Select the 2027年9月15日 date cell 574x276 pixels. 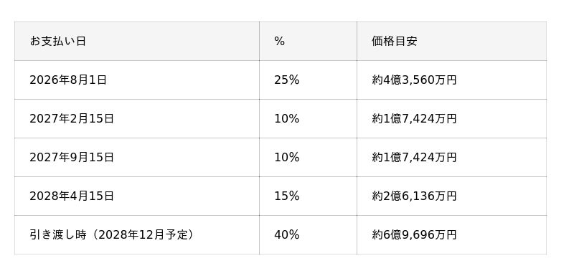137,158
